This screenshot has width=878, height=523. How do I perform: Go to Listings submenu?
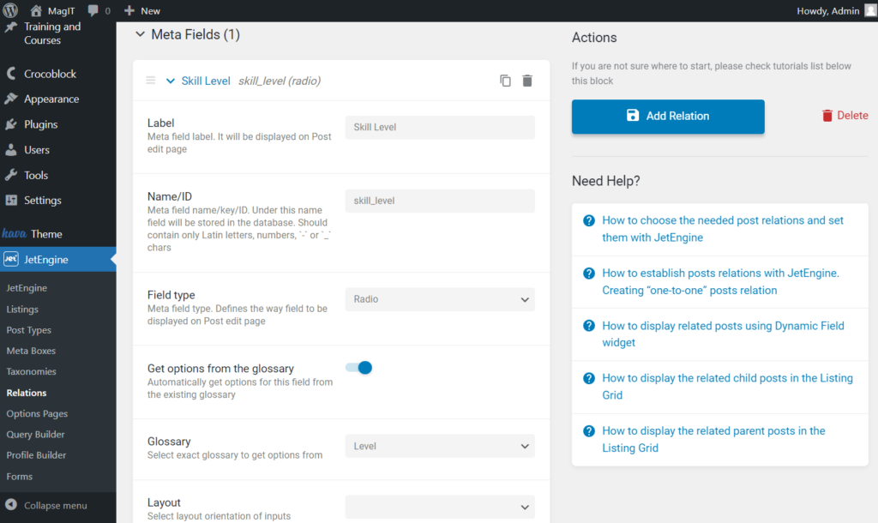point(22,310)
